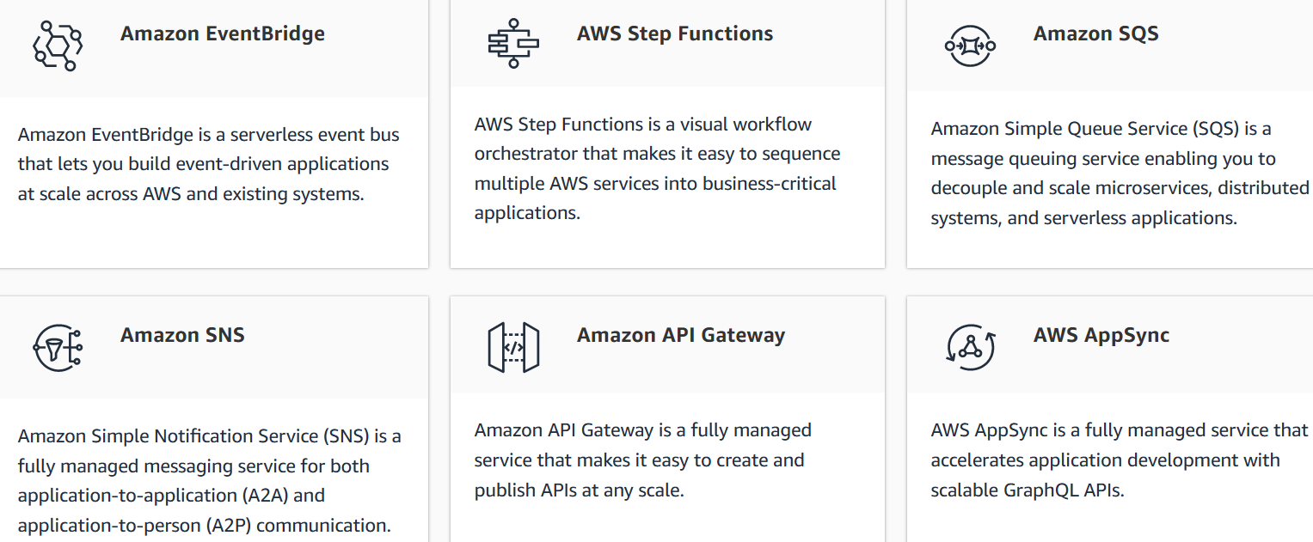The image size is (1313, 542).
Task: Click the Amazon API Gateway icon
Action: pyautogui.click(x=513, y=347)
